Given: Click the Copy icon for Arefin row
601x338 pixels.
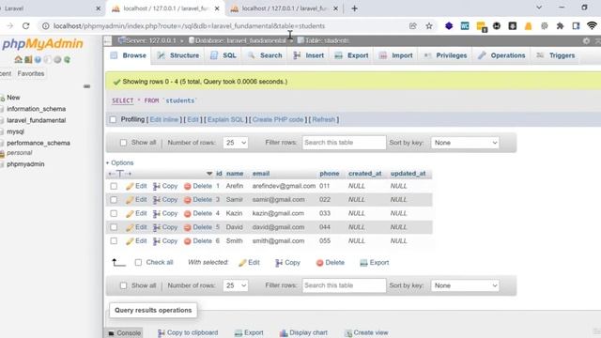Looking at the screenshot, I should click(157, 186).
